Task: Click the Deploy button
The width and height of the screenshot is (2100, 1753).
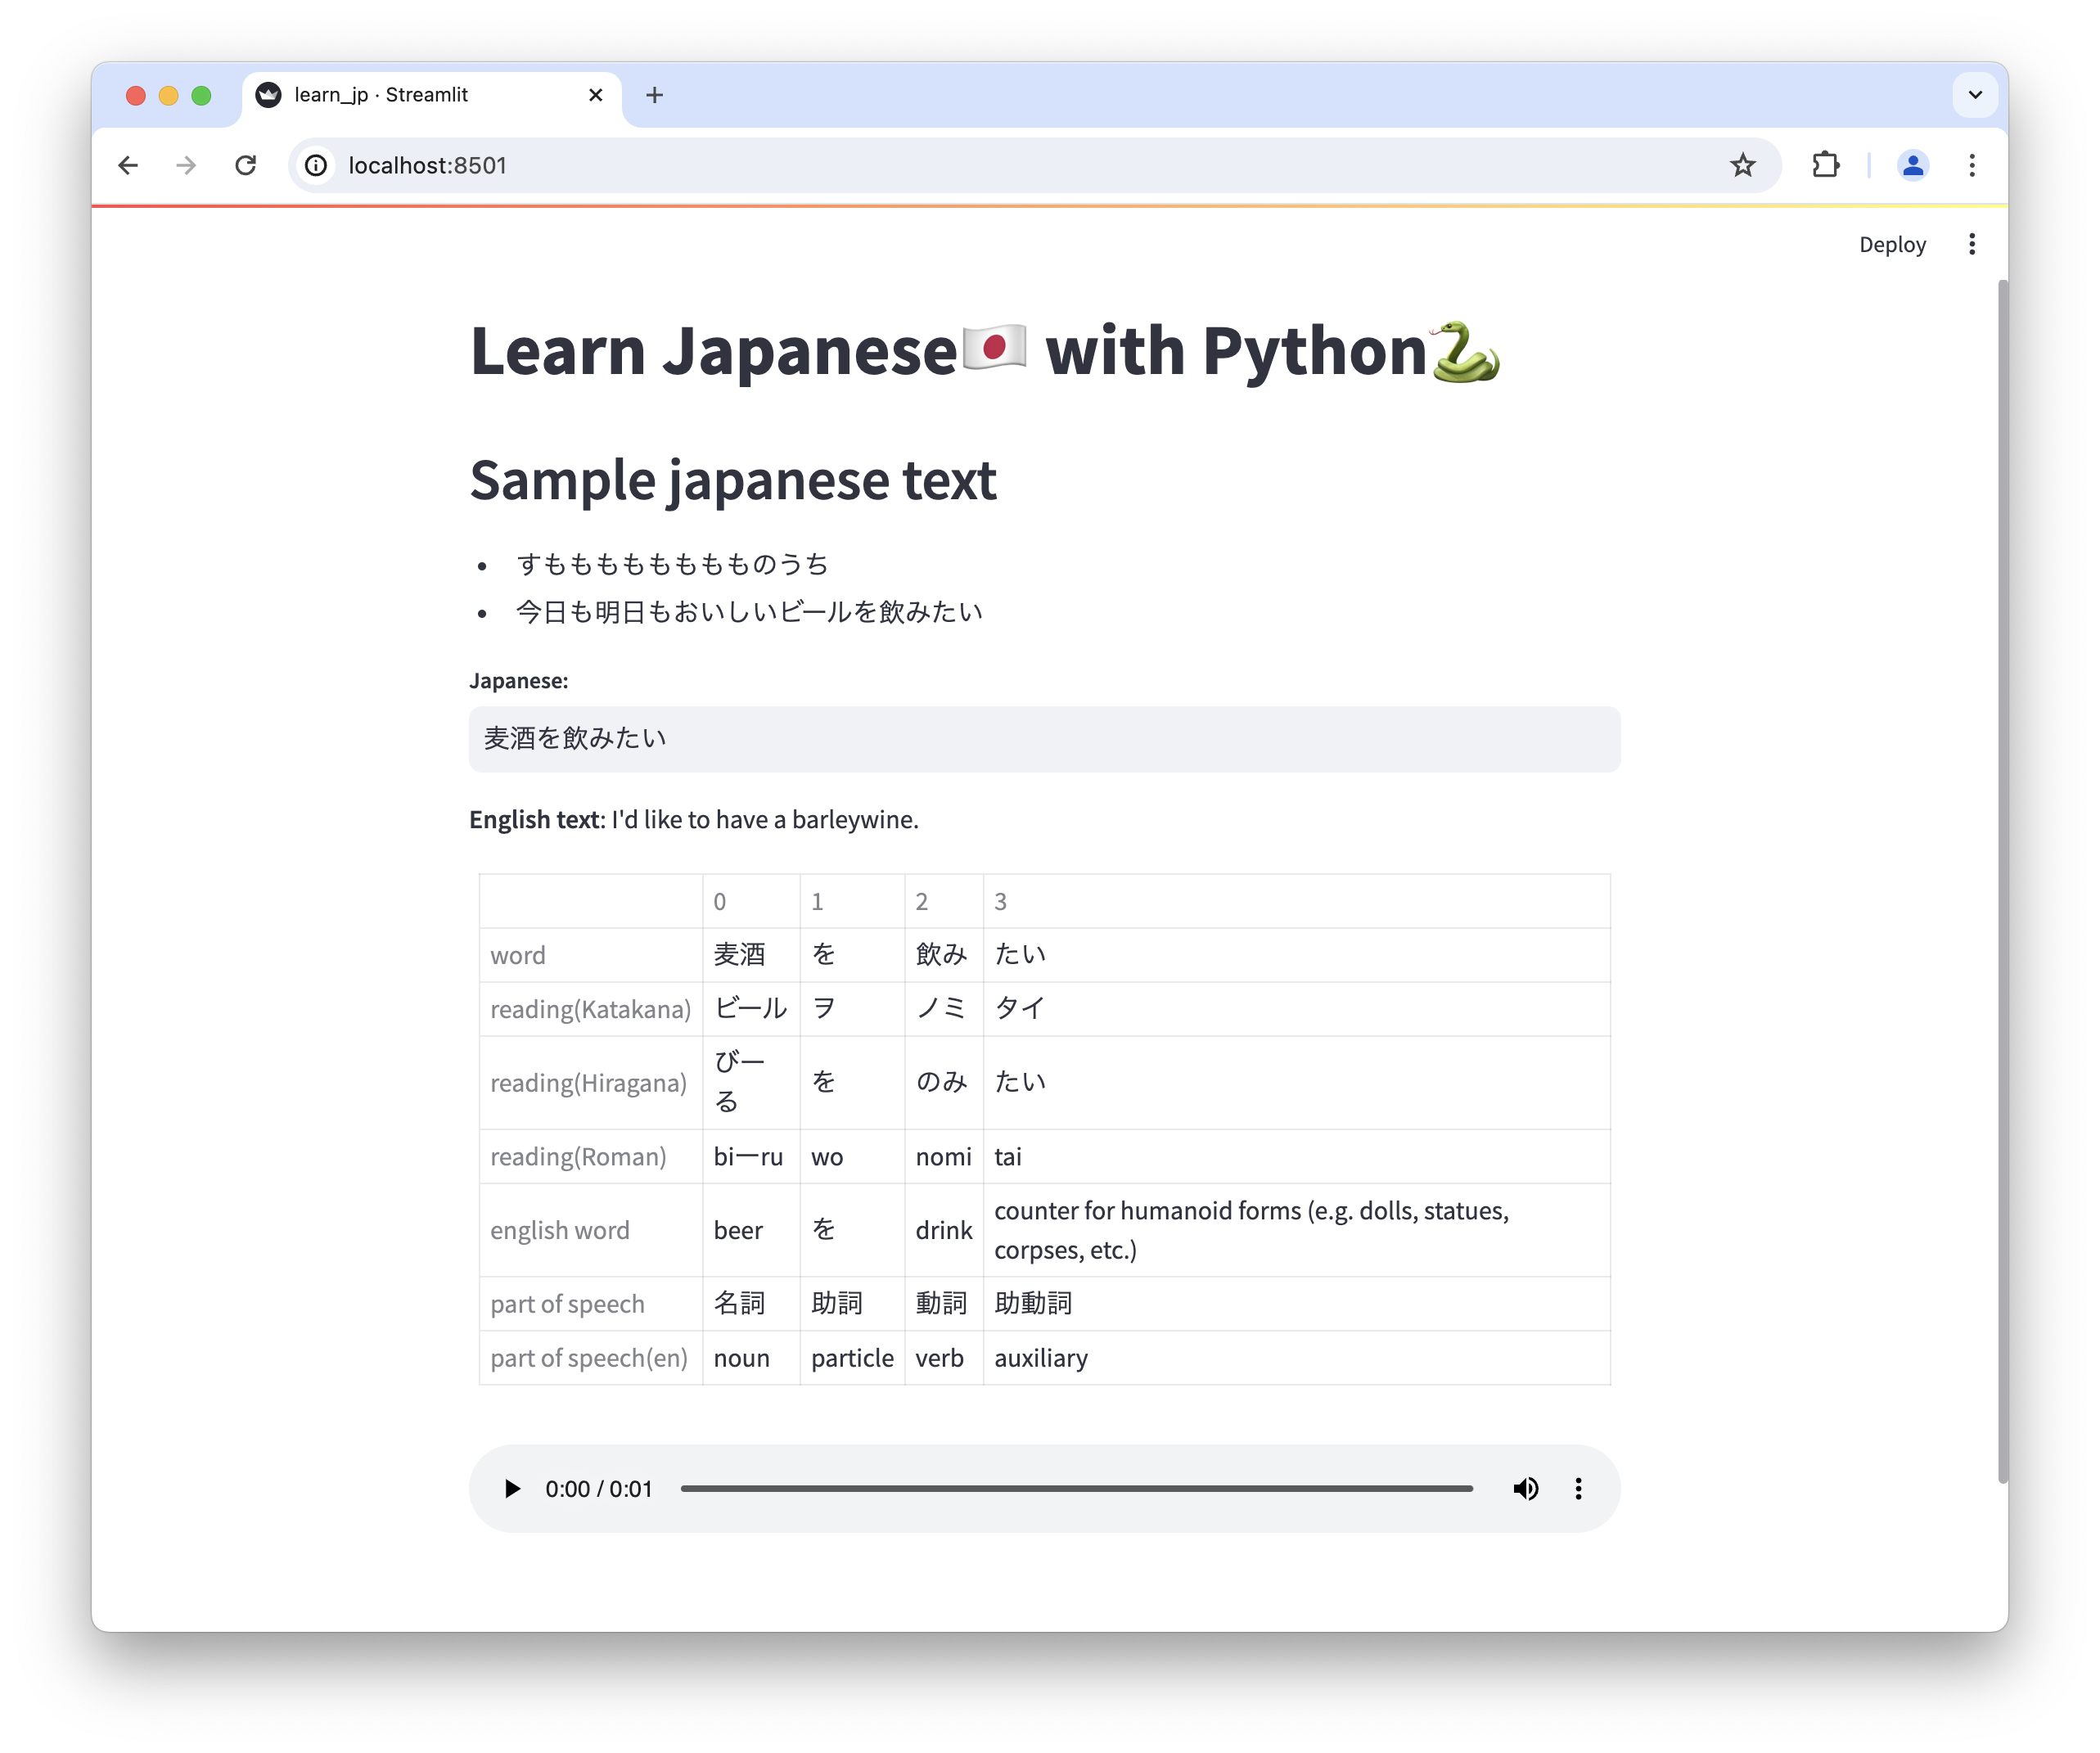Action: 1891,244
